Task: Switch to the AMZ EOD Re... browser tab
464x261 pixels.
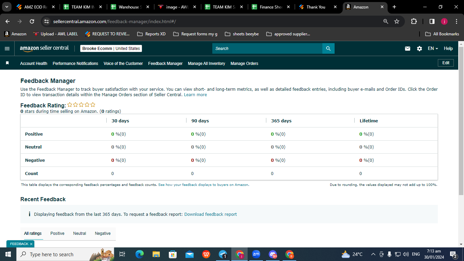Action: [36, 7]
